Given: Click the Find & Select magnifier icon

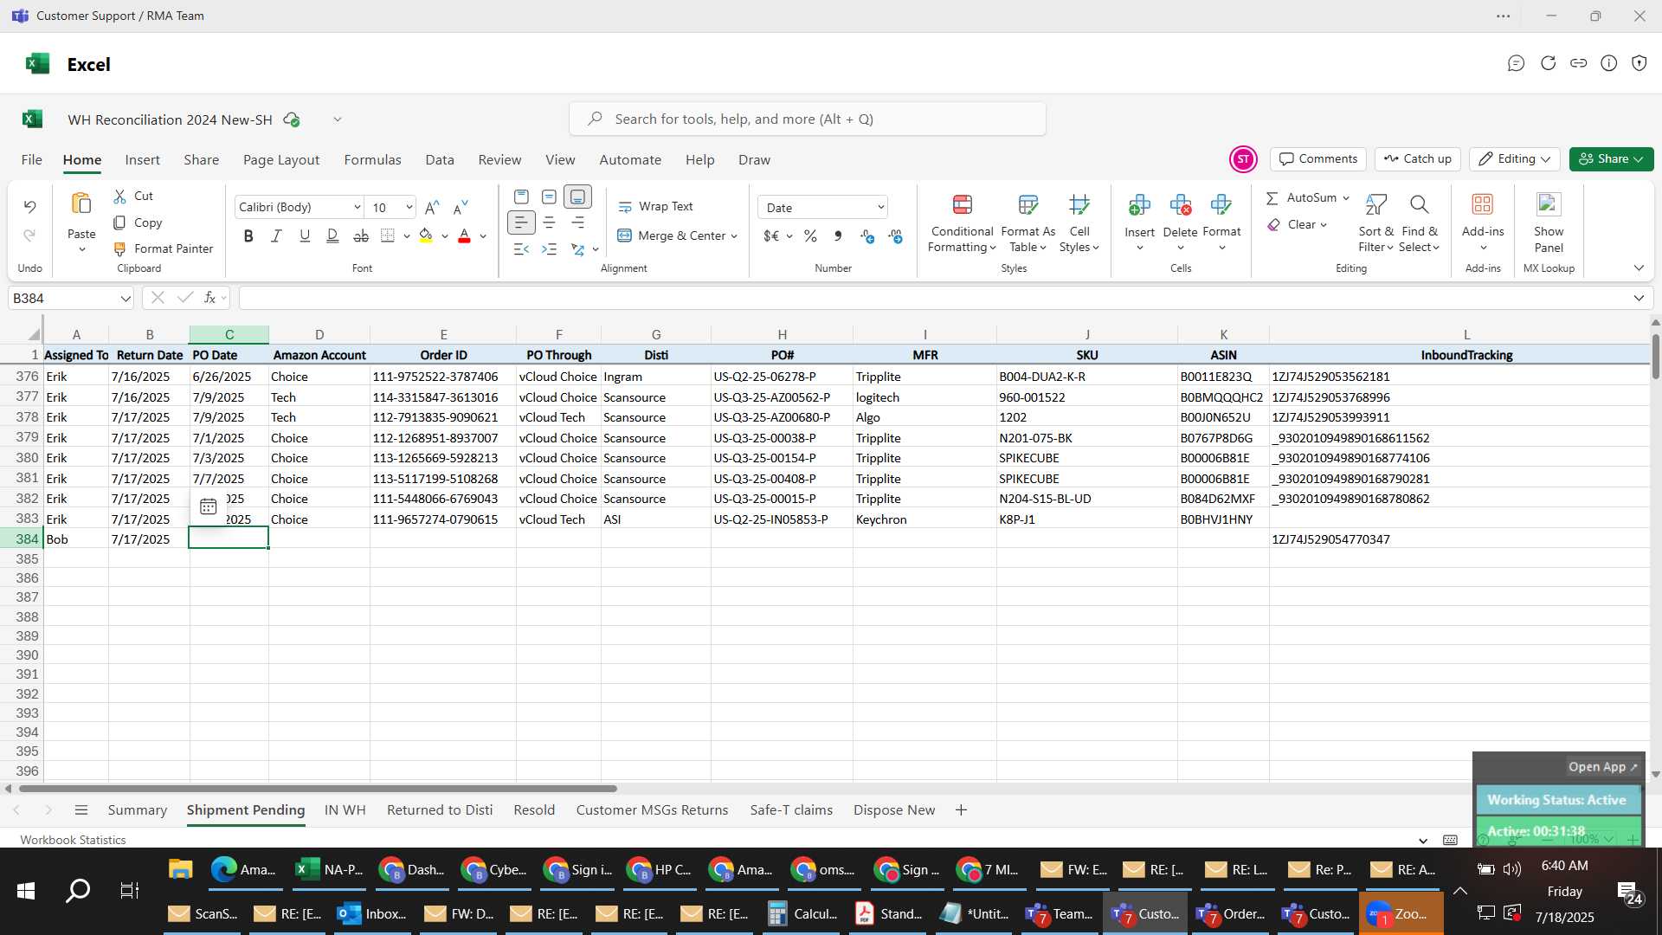Looking at the screenshot, I should tap(1418, 204).
